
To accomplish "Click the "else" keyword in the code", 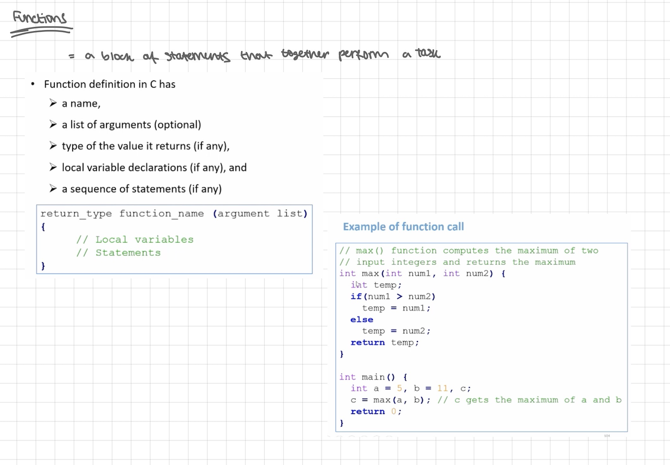I will point(362,320).
